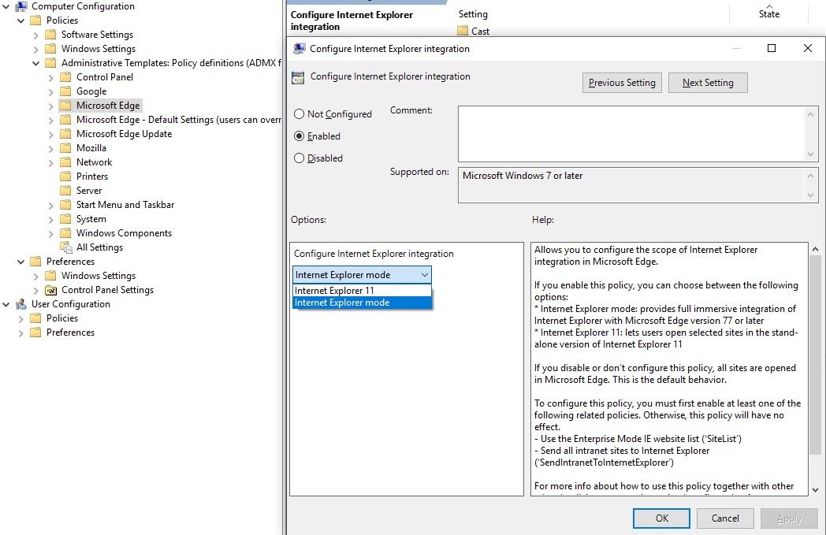
Task: Click the User Configuration user icon
Action: (x=21, y=304)
